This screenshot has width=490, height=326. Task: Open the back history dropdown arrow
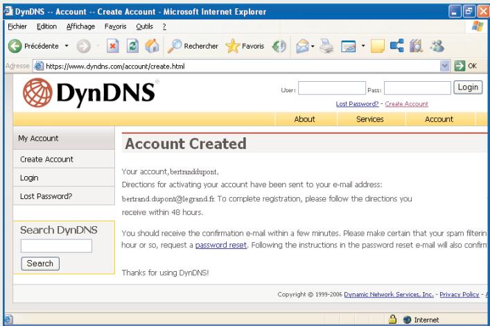pyautogui.click(x=67, y=46)
